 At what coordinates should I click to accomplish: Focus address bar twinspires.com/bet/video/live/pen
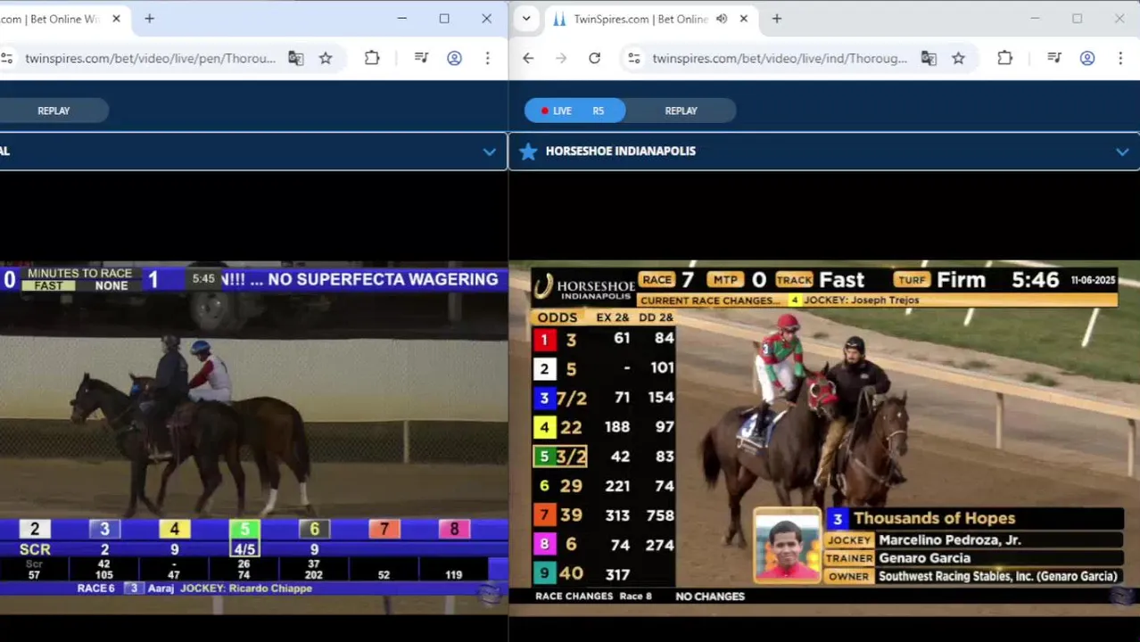(150, 58)
